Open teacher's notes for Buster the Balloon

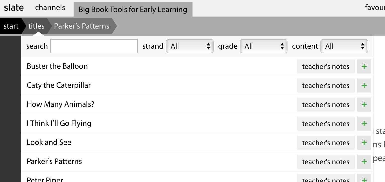(326, 66)
